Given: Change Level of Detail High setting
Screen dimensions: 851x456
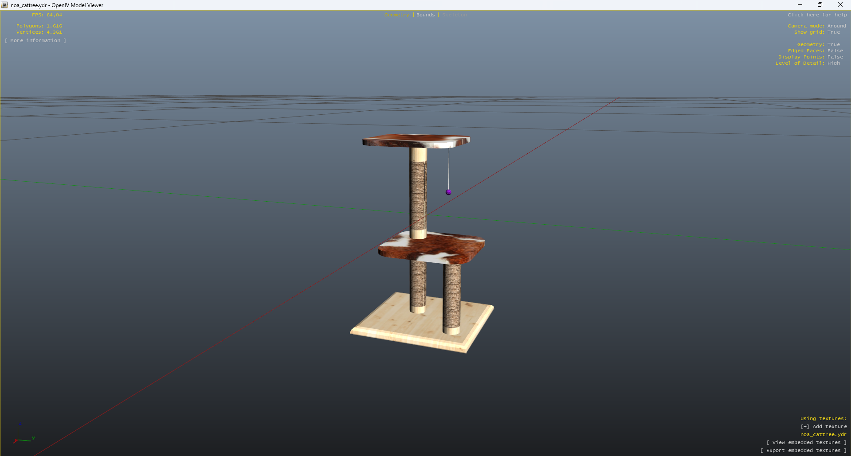Looking at the screenshot, I should [x=833, y=63].
